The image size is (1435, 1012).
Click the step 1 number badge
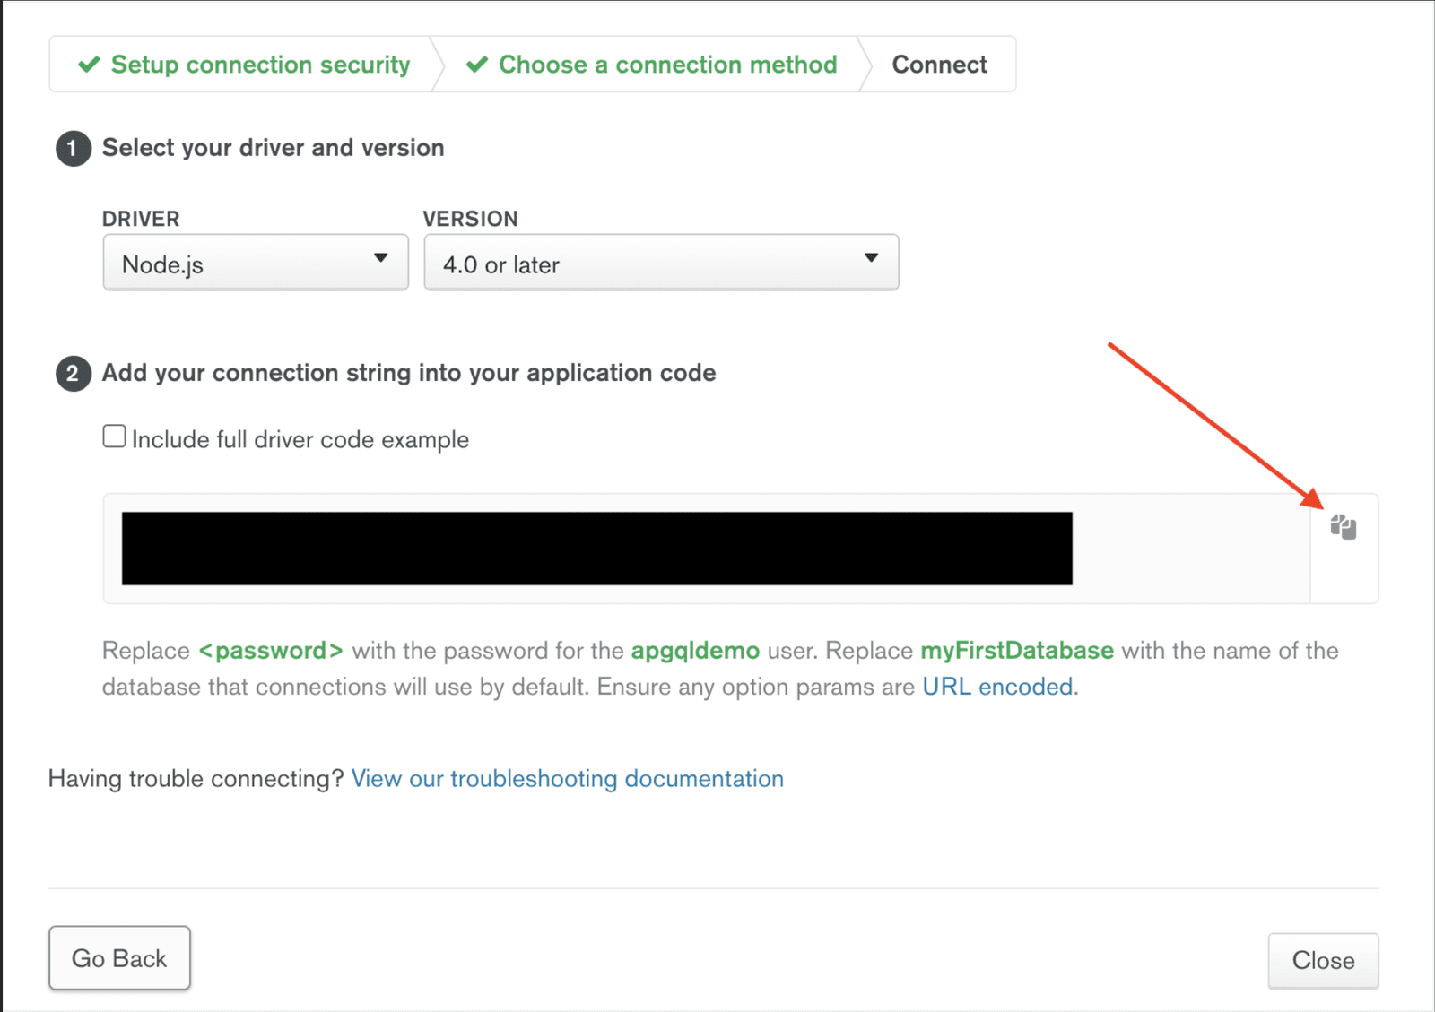(x=74, y=149)
